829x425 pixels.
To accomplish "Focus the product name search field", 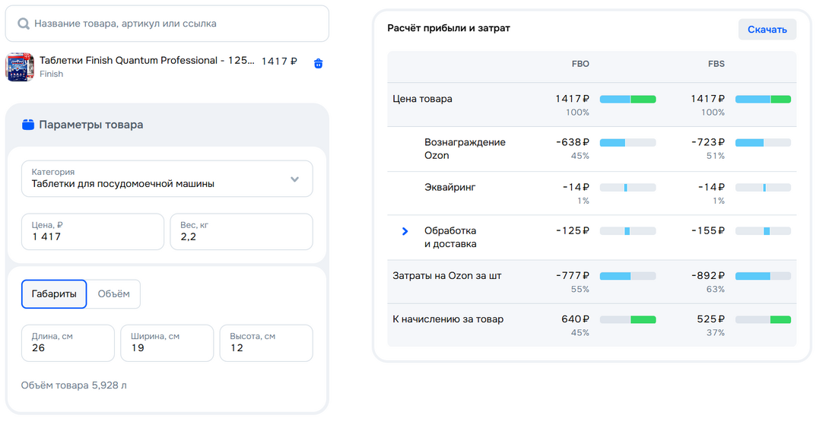I will coord(167,24).
